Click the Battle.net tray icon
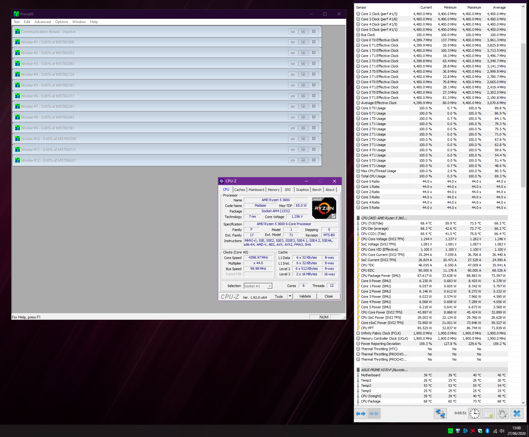The width and height of the screenshot is (529, 437). point(465,431)
